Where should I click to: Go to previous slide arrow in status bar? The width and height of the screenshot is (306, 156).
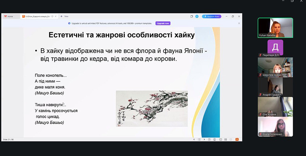[194, 139]
